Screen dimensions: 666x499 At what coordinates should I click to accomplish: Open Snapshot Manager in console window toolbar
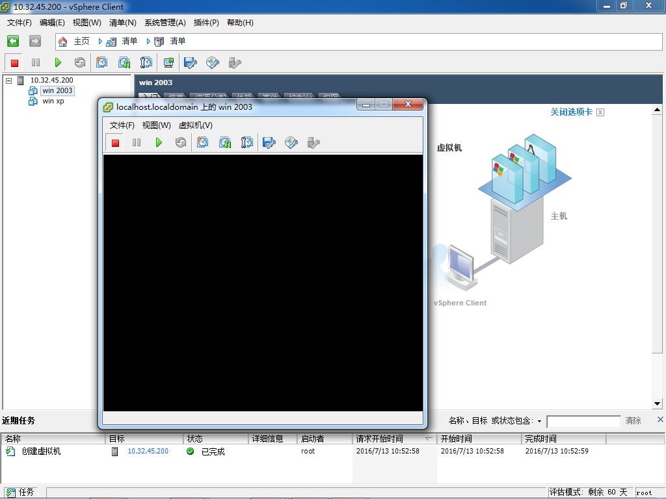click(246, 142)
